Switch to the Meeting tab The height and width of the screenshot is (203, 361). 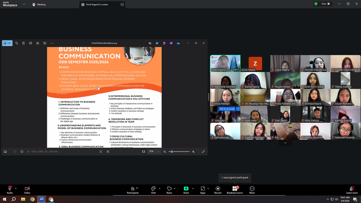tap(39, 5)
